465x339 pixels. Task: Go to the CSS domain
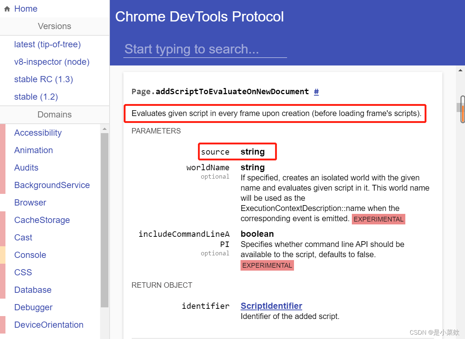click(x=23, y=272)
